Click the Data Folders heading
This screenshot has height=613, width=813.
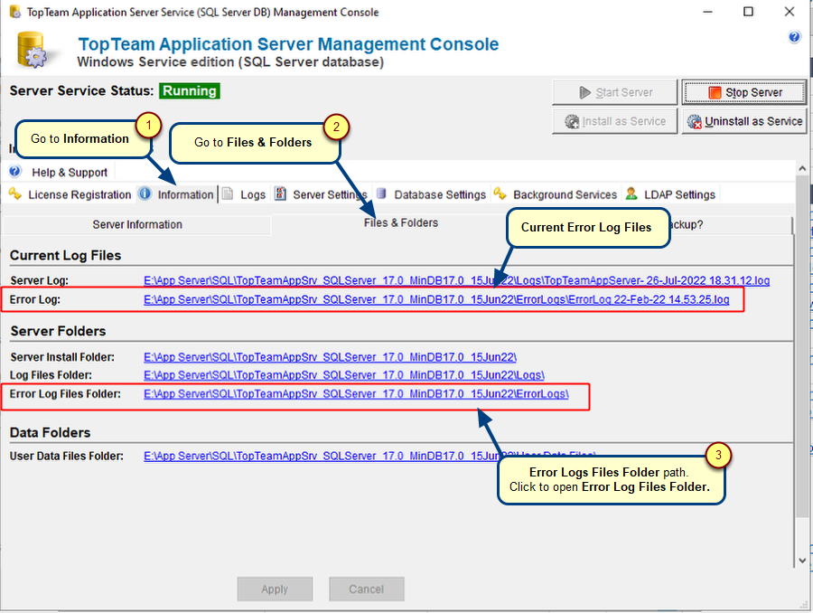point(51,433)
